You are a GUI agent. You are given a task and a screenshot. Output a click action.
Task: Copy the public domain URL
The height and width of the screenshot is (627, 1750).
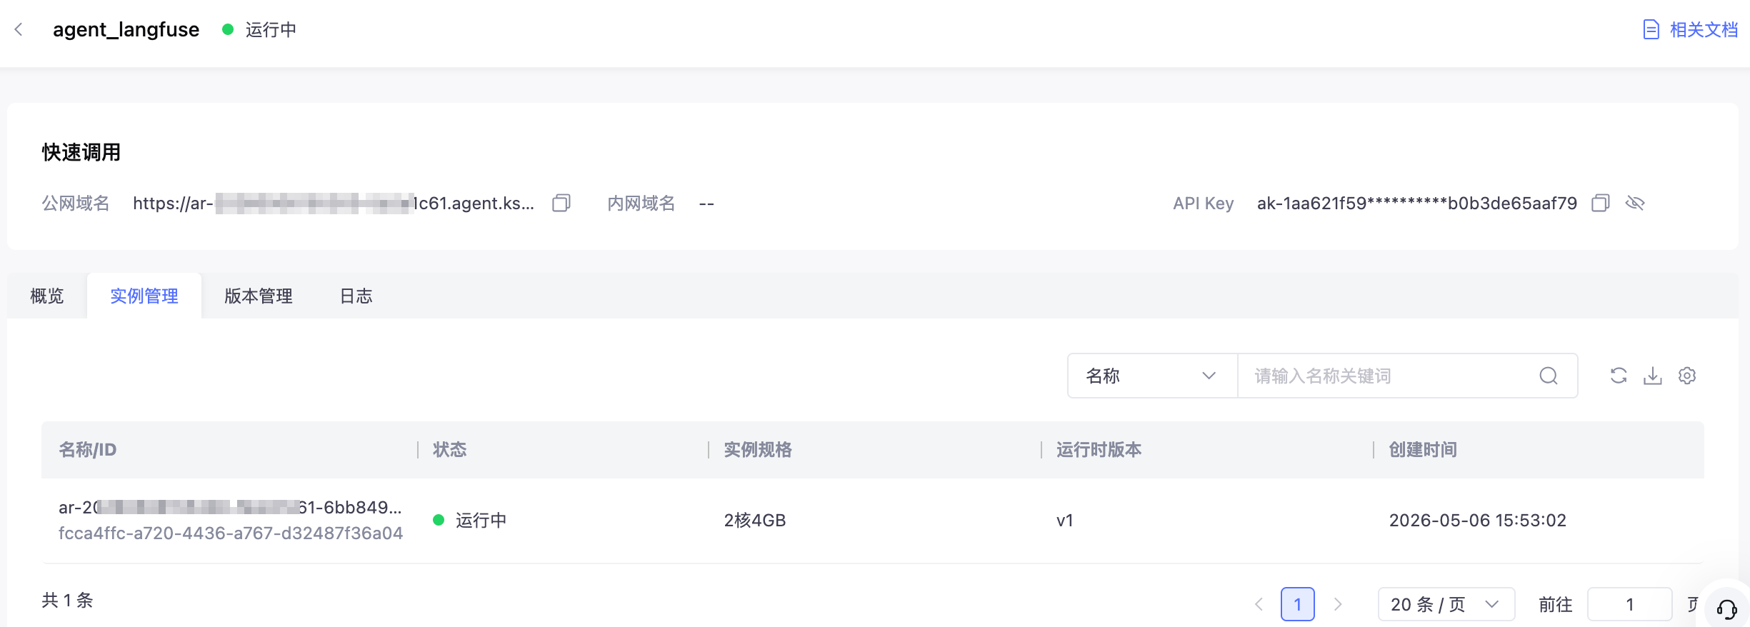(561, 204)
